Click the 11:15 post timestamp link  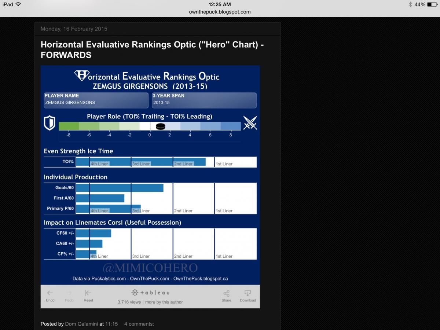[x=111, y=324]
